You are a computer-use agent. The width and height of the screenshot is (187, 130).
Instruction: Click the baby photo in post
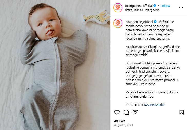[x=55, y=65]
